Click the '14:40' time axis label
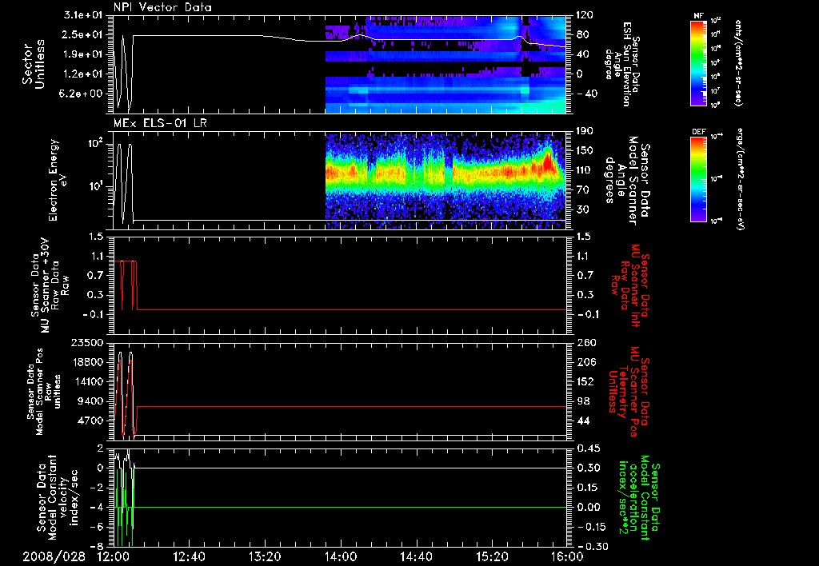The height and width of the screenshot is (566, 819). (x=416, y=556)
